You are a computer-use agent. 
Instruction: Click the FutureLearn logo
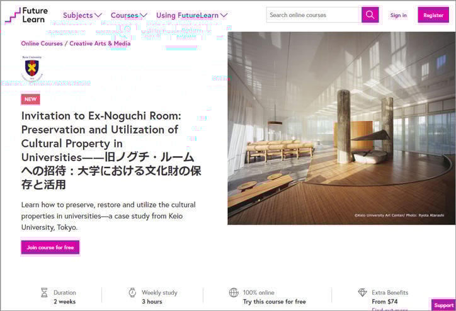pyautogui.click(x=26, y=15)
